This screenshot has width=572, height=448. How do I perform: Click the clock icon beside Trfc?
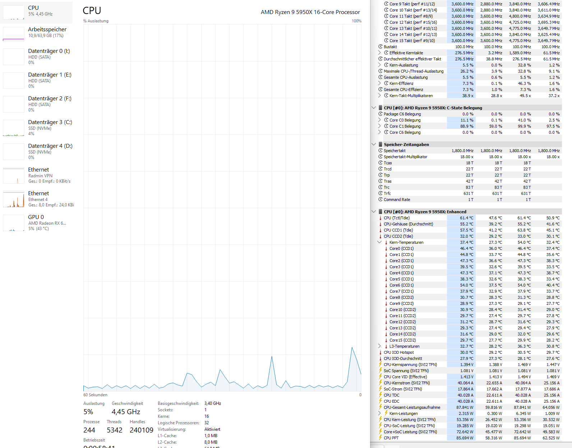tap(380, 193)
